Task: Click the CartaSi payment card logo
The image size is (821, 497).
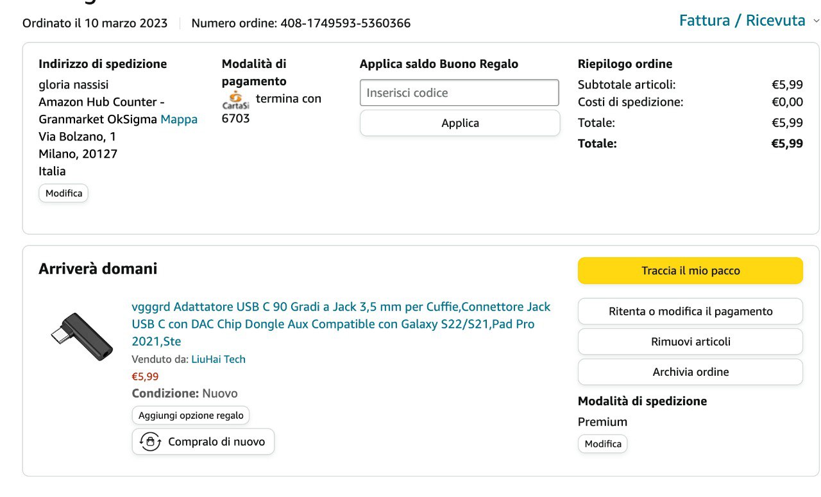Action: (x=235, y=101)
